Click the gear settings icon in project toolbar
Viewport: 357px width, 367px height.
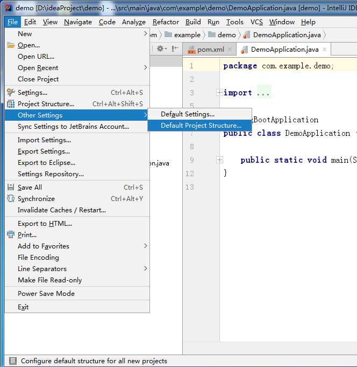click(x=161, y=49)
